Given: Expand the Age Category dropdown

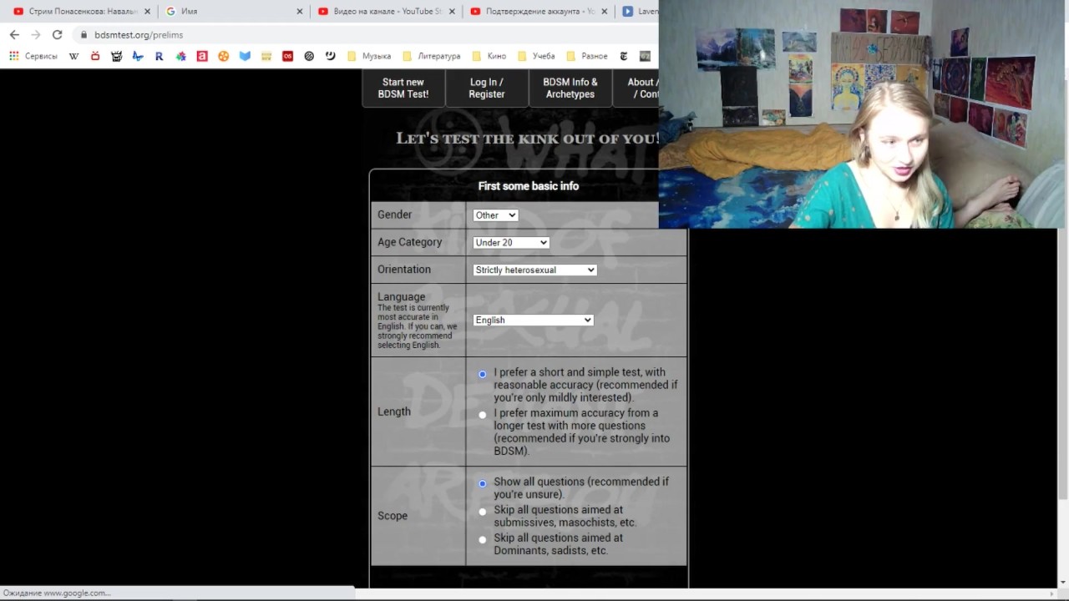Looking at the screenshot, I should click(x=511, y=243).
